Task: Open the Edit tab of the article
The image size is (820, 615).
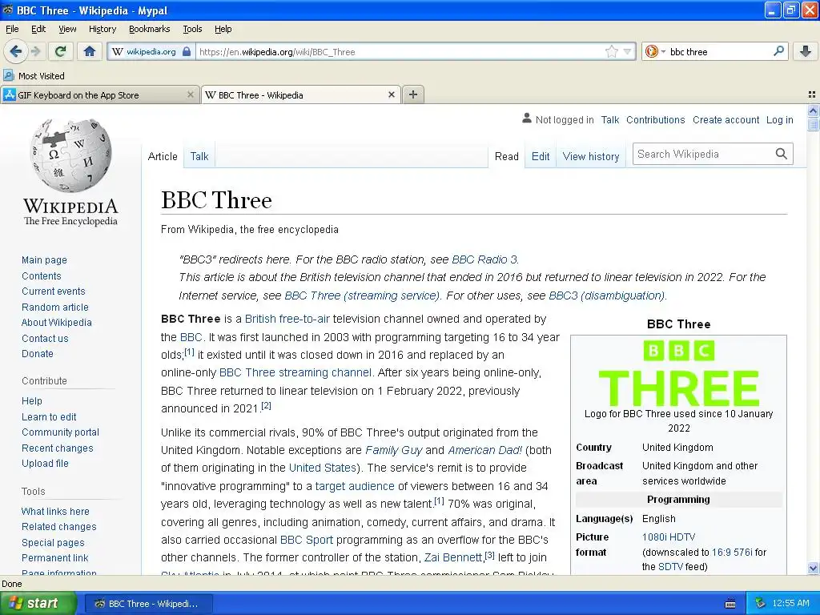Action: (541, 156)
